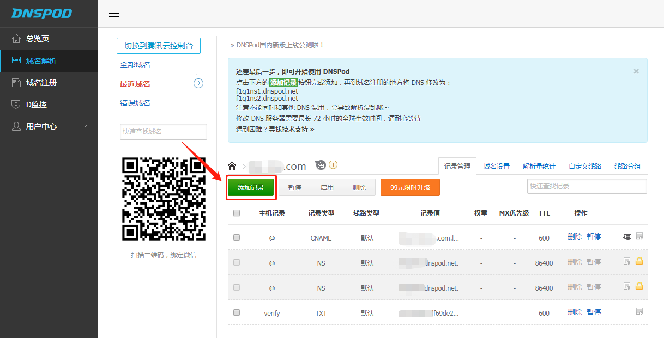Image resolution: width=664 pixels, height=338 pixels.
Task: Open the 解析量统计 tab
Action: click(x=539, y=167)
